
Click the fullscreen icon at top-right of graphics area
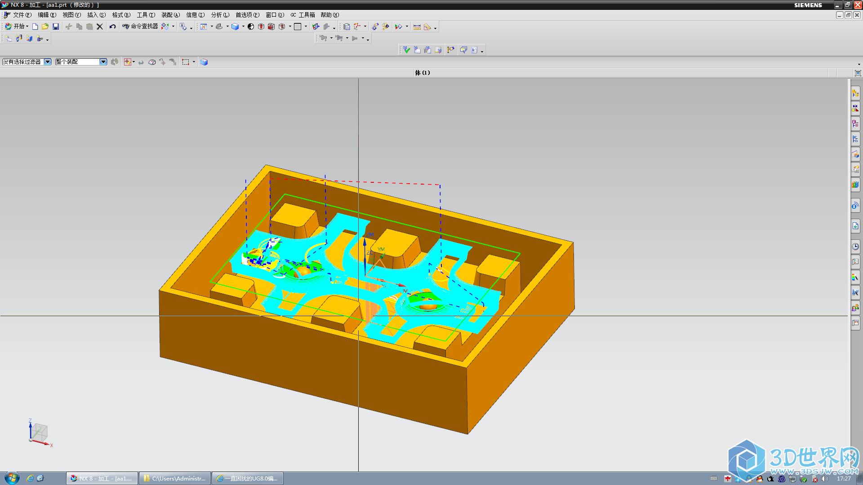pyautogui.click(x=858, y=73)
